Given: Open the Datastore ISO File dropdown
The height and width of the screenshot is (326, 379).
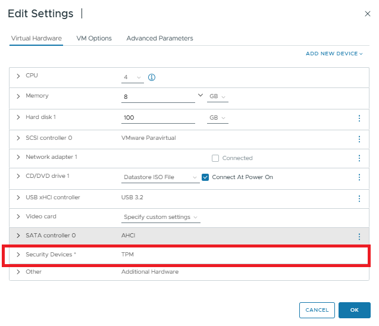Looking at the screenshot, I should (x=160, y=177).
